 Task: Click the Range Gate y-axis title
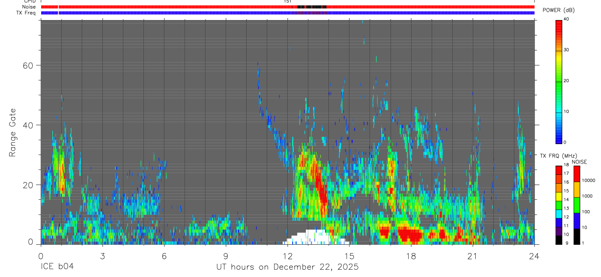(13, 132)
